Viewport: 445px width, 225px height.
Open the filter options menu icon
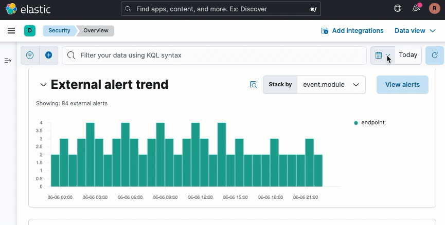click(30, 55)
